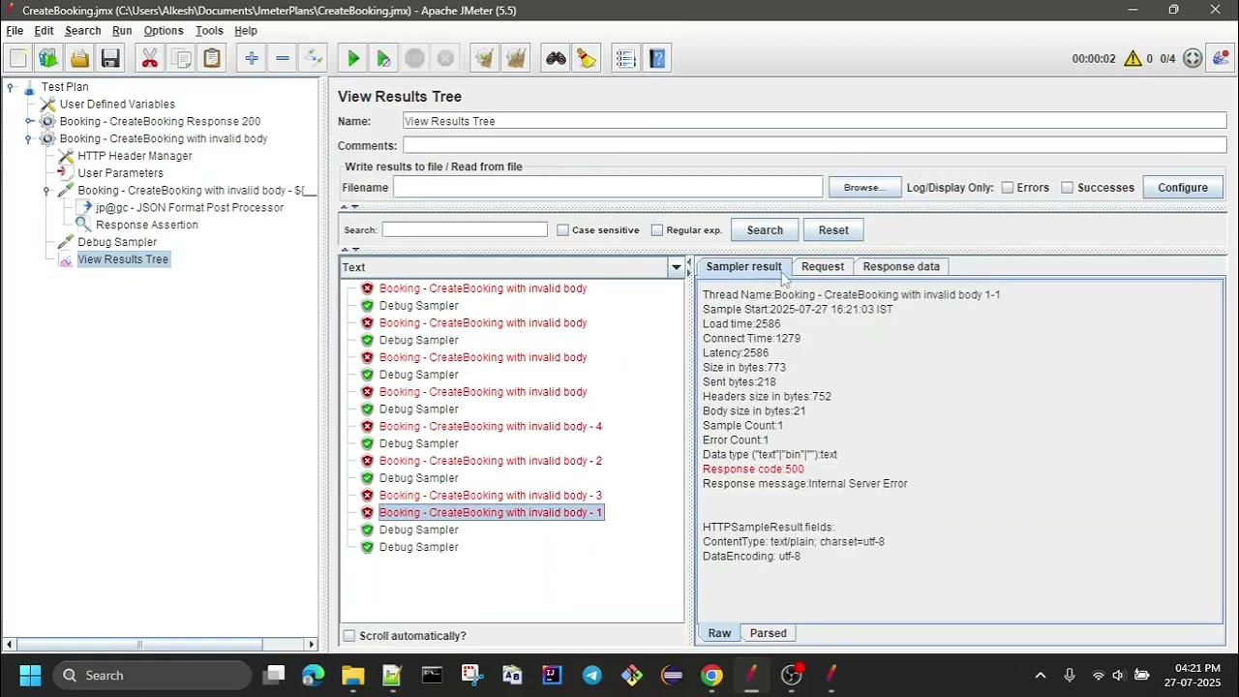Click the Cut scissors toolbar icon
This screenshot has height=697, width=1239.
pos(150,59)
